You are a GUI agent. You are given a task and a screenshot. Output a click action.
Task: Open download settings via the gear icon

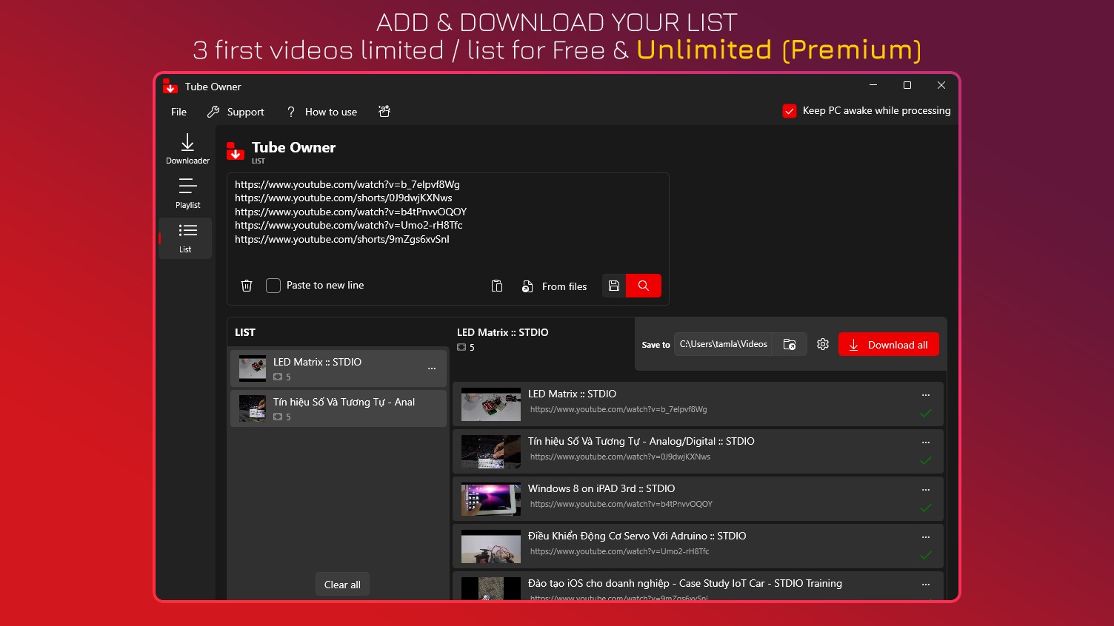click(x=822, y=344)
